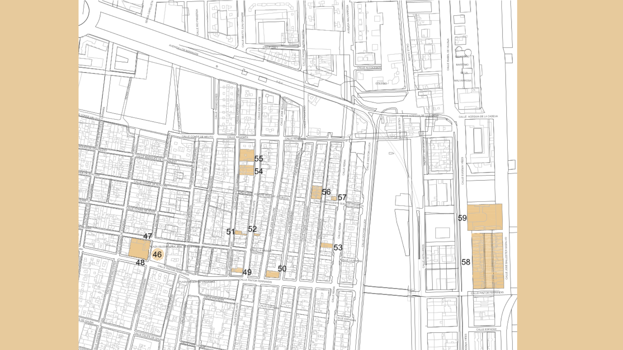Click the number 48 label
The image size is (623, 350).
(x=140, y=263)
